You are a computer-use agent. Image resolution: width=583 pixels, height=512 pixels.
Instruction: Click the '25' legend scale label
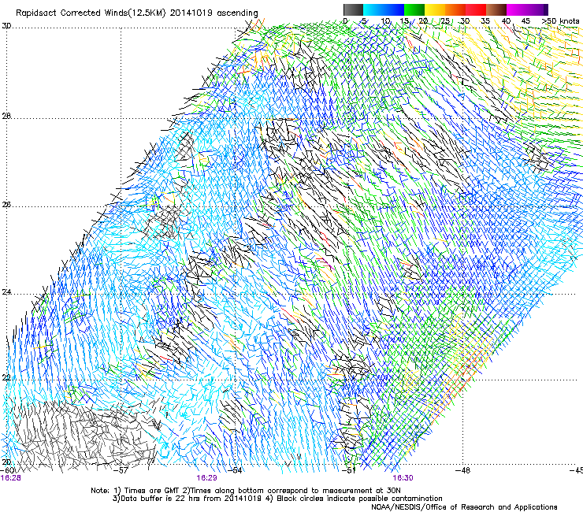[445, 21]
